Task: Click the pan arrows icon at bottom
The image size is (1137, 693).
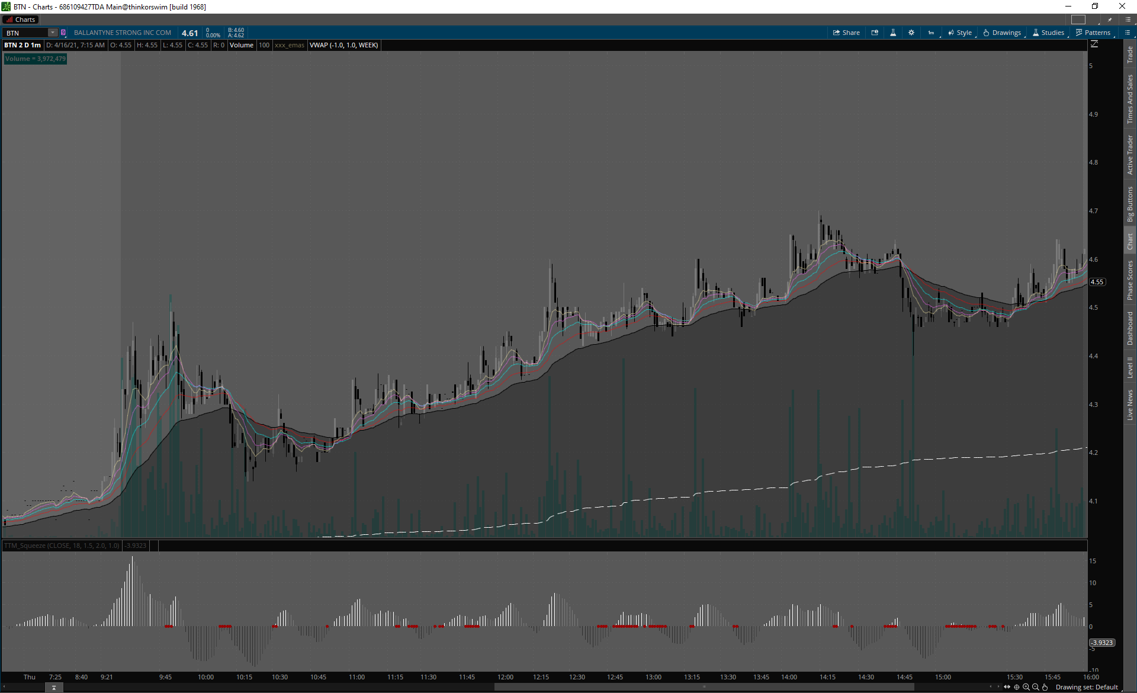Action: click(x=1007, y=687)
